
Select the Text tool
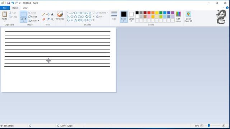coord(52,14)
